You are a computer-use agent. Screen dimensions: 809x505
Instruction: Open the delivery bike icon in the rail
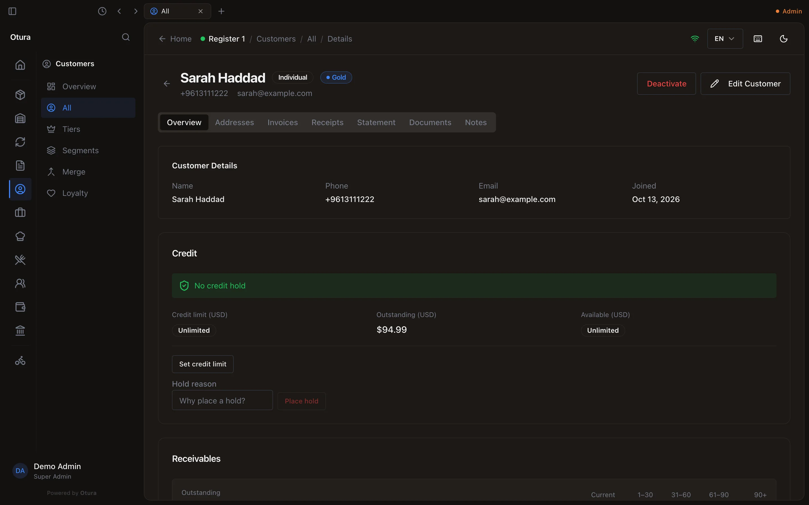pyautogui.click(x=20, y=361)
